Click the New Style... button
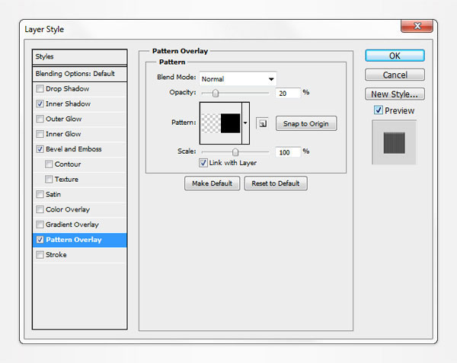457x363 pixels. [394, 94]
